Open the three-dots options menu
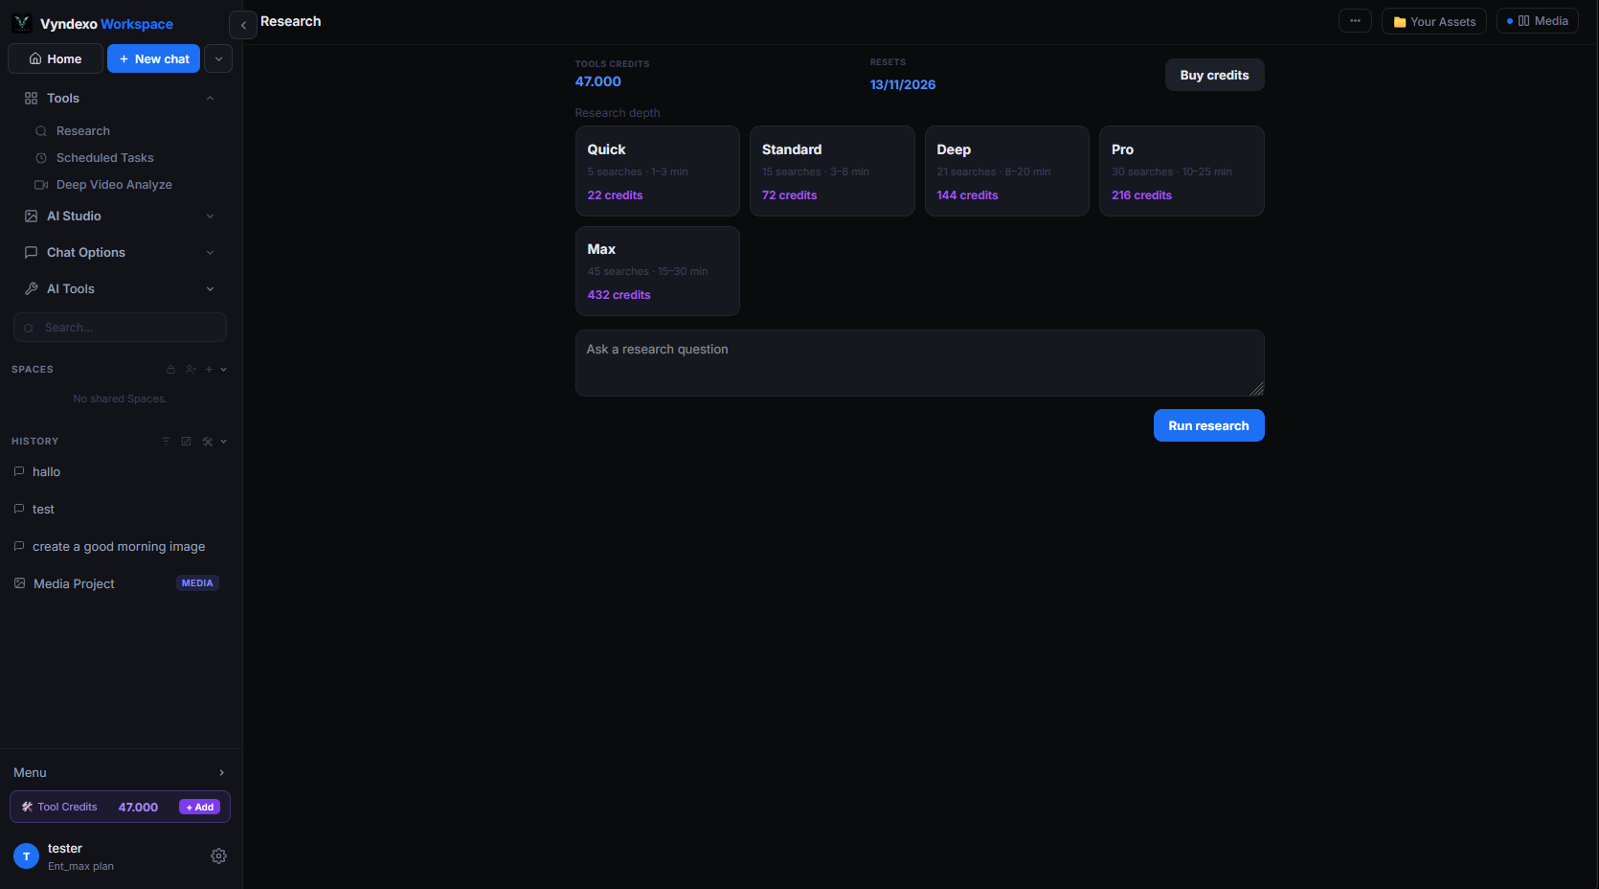This screenshot has height=889, width=1599. (1355, 21)
